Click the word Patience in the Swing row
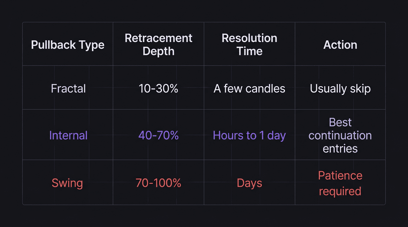 (x=340, y=176)
